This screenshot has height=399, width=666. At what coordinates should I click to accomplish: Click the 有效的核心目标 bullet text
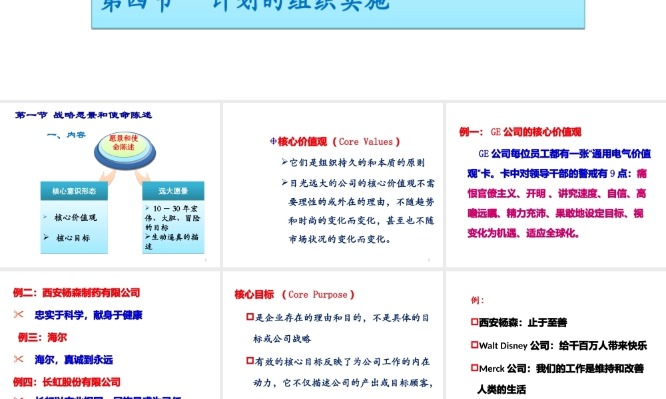(x=343, y=372)
